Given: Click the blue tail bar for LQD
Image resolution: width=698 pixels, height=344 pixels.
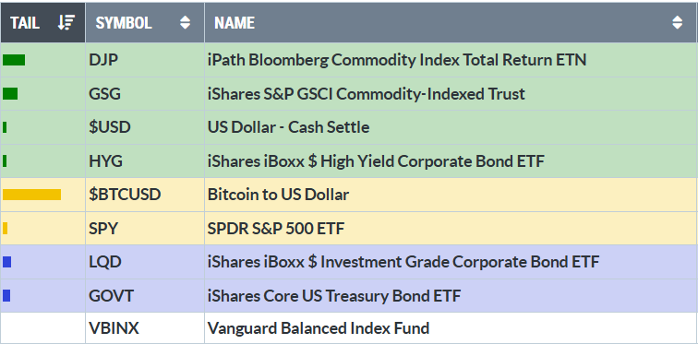Looking at the screenshot, I should (6, 262).
